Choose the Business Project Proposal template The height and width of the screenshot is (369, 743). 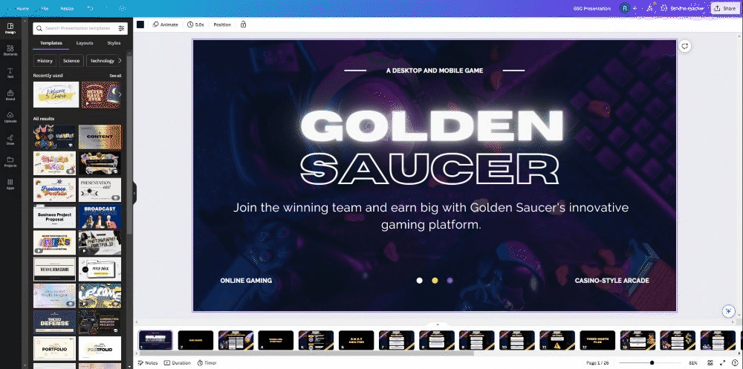[54, 217]
